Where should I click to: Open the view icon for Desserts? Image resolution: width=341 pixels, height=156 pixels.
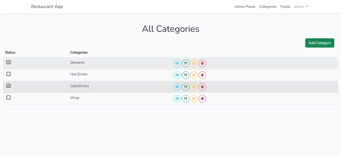coord(177,63)
